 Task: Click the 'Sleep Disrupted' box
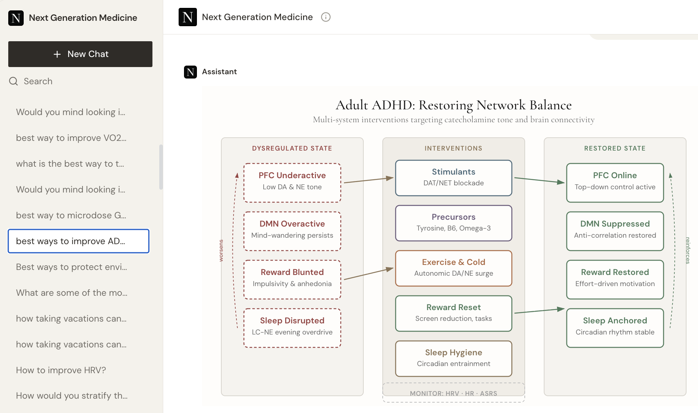292,328
